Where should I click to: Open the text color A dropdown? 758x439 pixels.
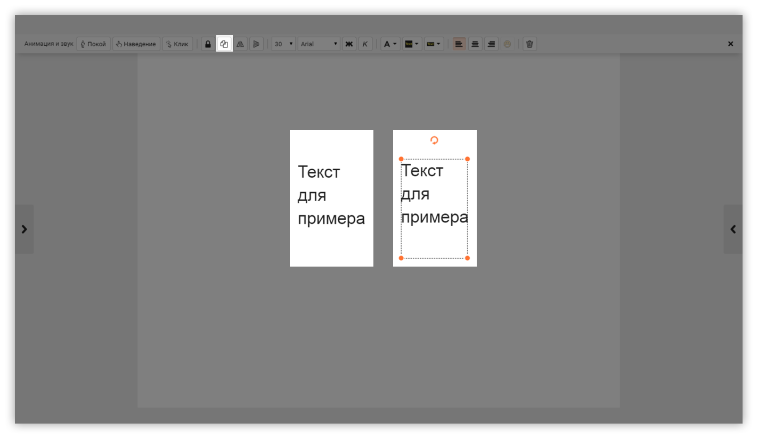click(x=390, y=44)
